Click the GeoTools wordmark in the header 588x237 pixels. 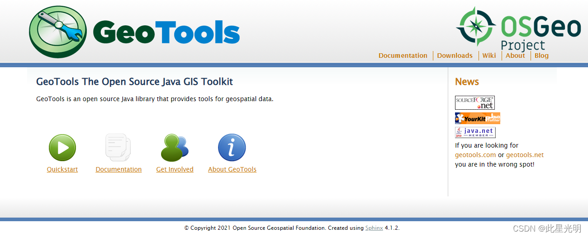tap(166, 33)
